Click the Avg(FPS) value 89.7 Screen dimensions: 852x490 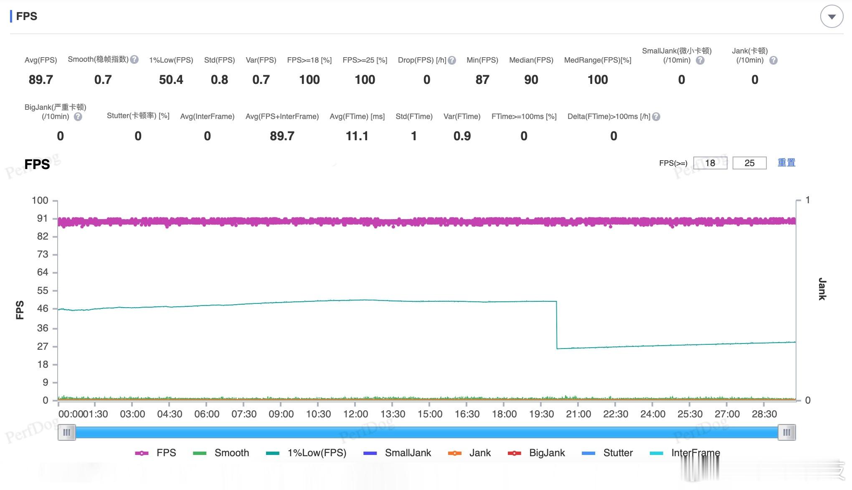(41, 80)
